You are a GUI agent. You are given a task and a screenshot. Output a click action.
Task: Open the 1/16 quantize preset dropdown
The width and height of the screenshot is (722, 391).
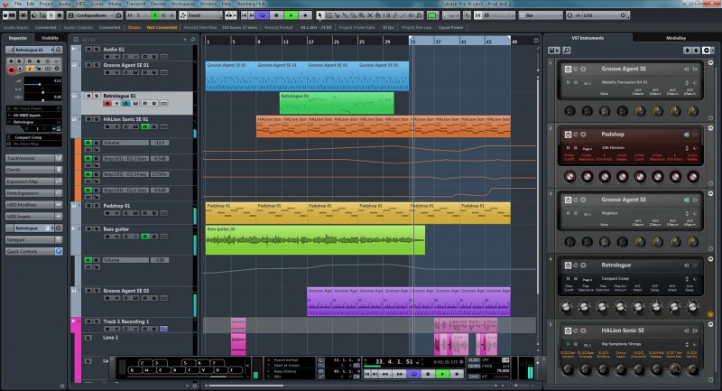(596, 16)
